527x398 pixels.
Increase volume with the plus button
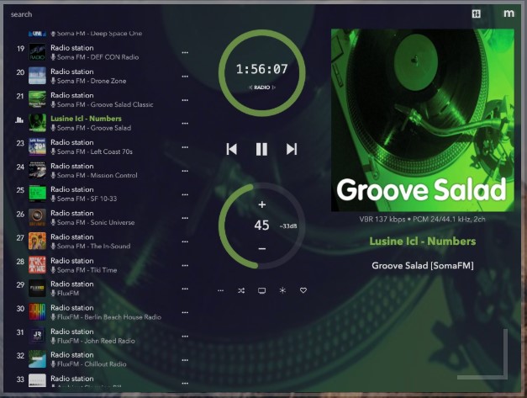tap(261, 204)
